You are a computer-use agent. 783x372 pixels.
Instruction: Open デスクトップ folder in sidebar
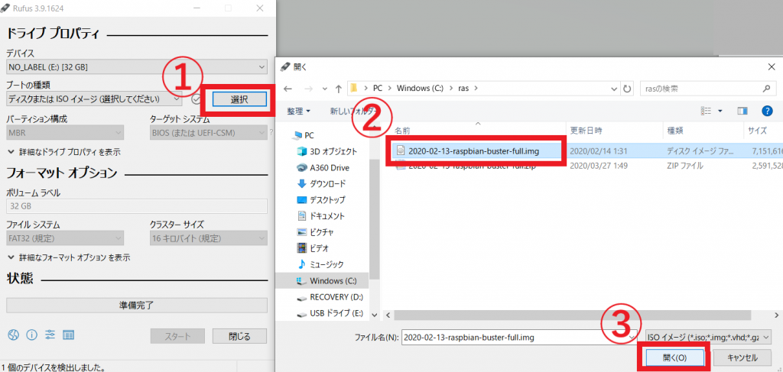point(320,199)
